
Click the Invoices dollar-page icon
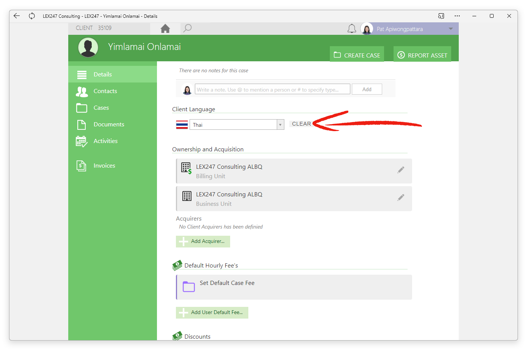[82, 166]
